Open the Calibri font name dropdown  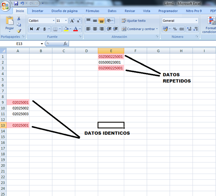point(54,21)
